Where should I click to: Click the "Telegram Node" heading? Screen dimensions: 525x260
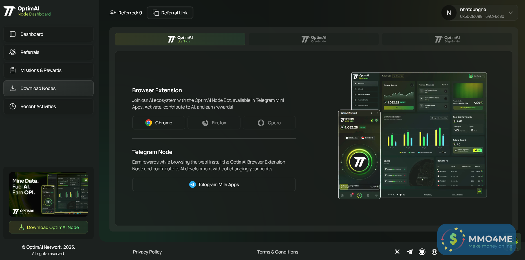(x=152, y=152)
